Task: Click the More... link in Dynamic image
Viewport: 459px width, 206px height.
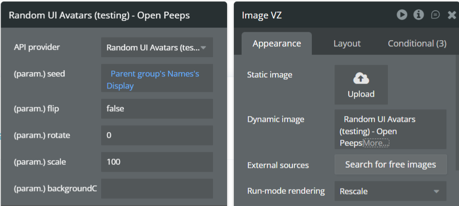Action: tap(376, 143)
